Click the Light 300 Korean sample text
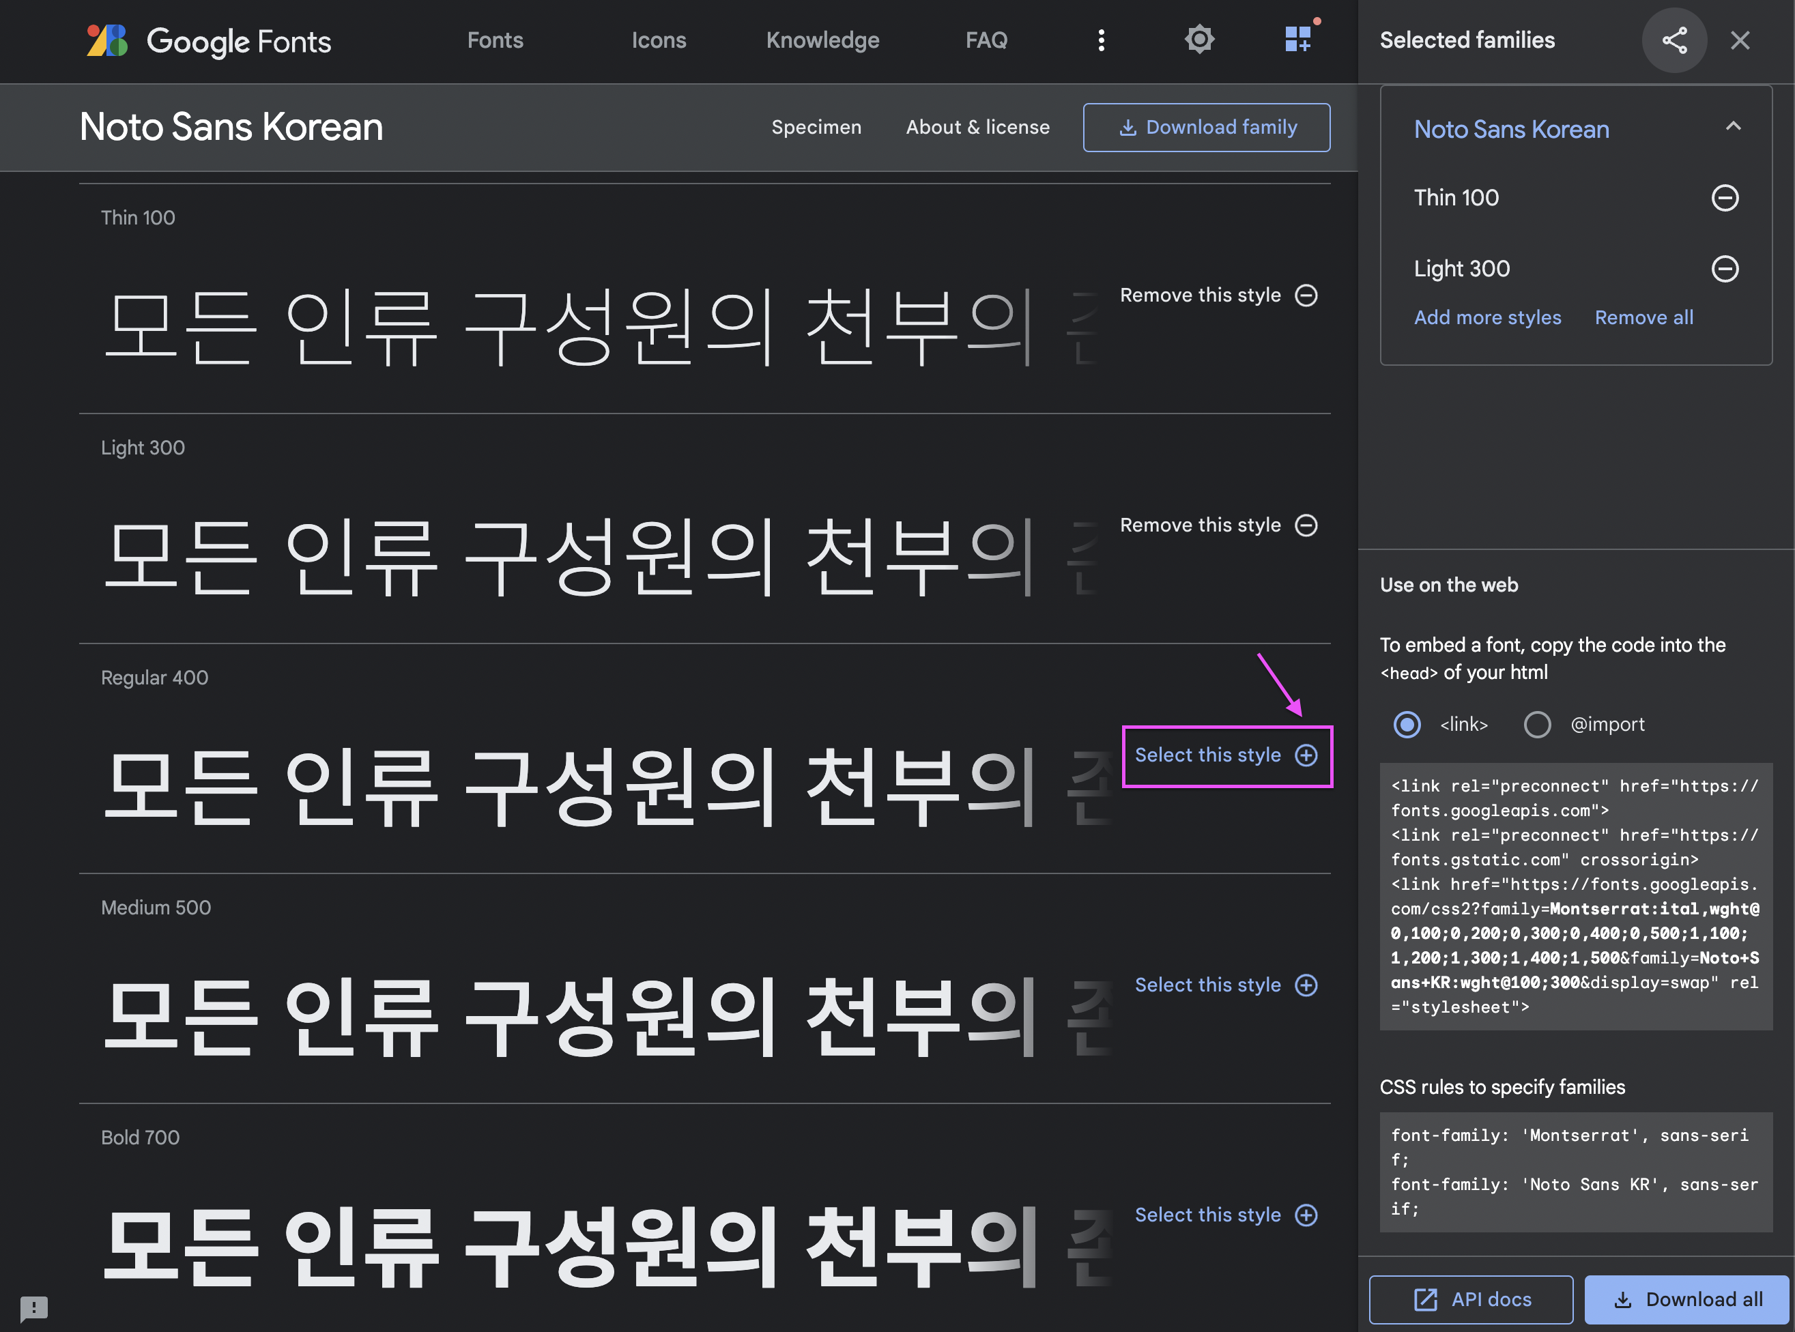Screen dimensions: 1795x1332 [601, 556]
